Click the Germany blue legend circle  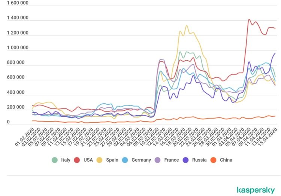pos(125,160)
